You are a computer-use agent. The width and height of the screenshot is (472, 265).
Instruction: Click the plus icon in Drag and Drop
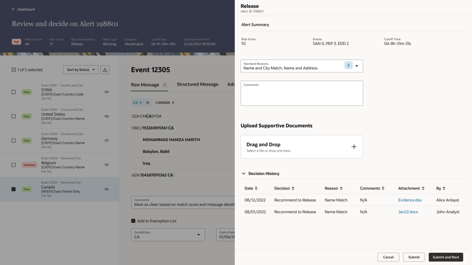(x=354, y=146)
